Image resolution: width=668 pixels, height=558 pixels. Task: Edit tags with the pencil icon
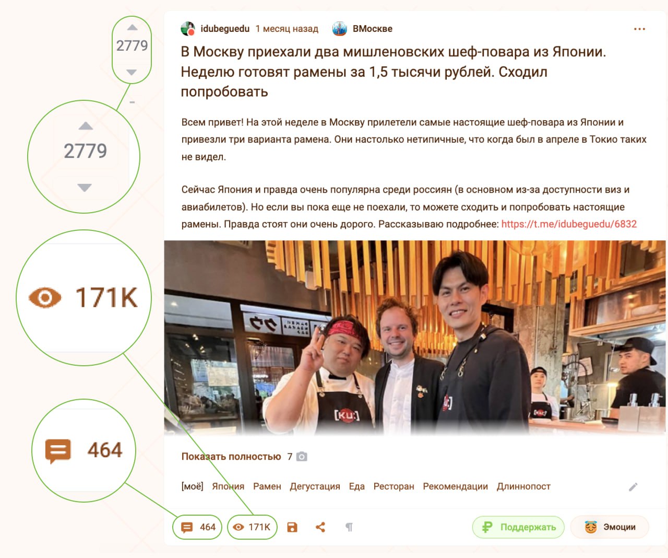tap(633, 487)
